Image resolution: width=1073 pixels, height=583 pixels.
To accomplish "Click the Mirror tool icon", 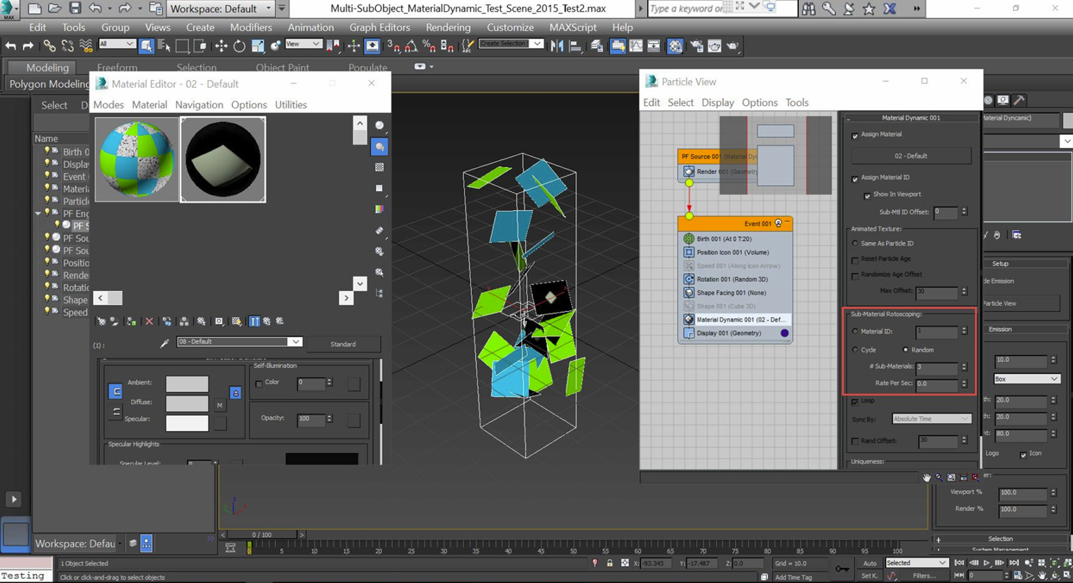I will click(557, 46).
